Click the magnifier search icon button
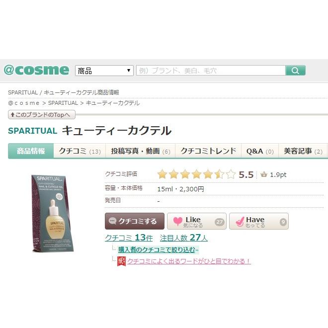The image size is (328, 328). [x=295, y=71]
